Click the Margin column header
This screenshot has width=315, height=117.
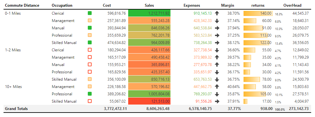click(x=228, y=5)
